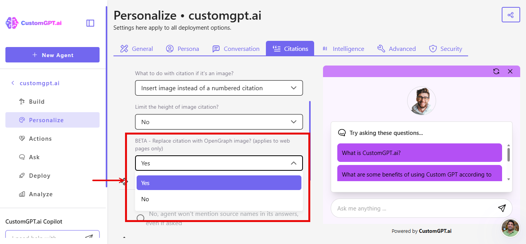Switch to the Security tab
Image resolution: width=526 pixels, height=244 pixels.
[x=446, y=49]
